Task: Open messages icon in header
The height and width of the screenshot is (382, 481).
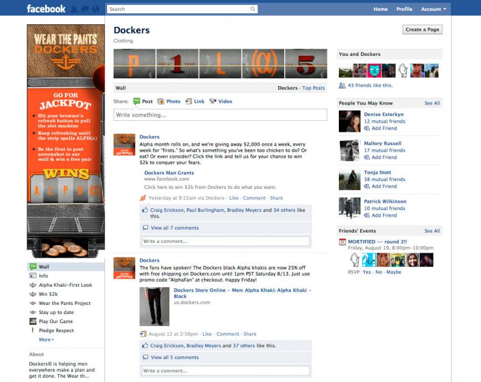Action: tap(85, 9)
